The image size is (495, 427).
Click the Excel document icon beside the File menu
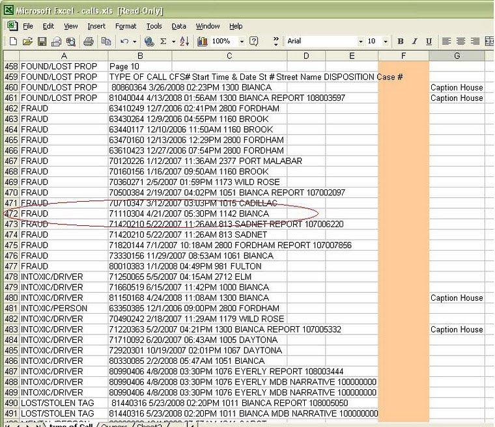click(x=12, y=26)
